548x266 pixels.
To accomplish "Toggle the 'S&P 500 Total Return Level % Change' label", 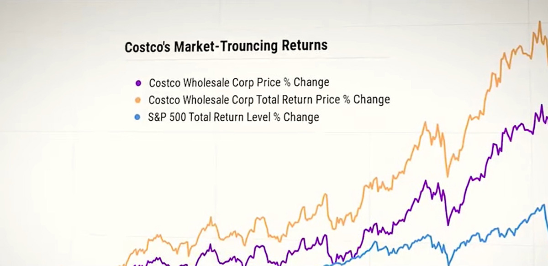I will 233,117.
